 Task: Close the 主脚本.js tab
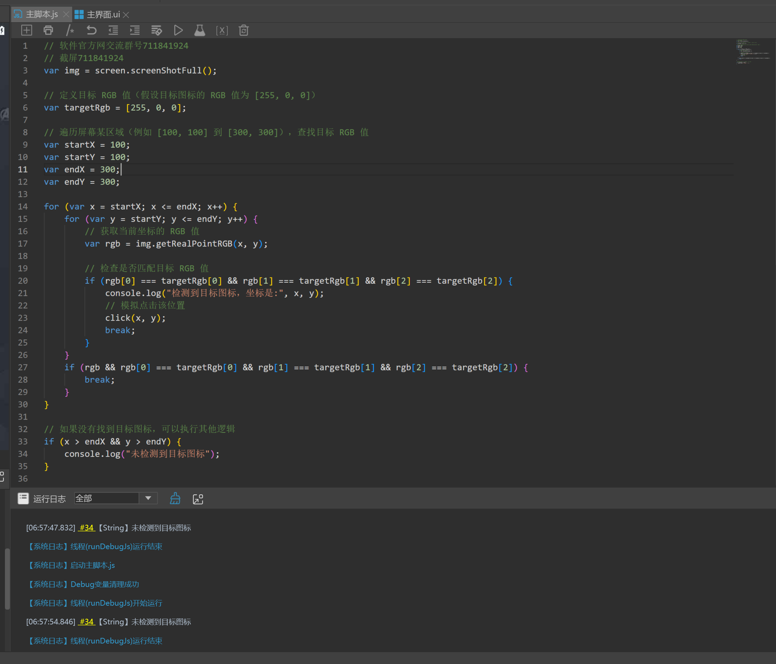click(x=66, y=14)
